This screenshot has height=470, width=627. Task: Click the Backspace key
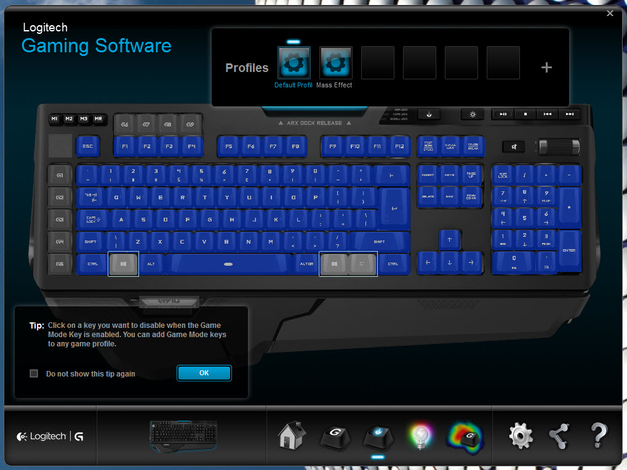coord(391,175)
